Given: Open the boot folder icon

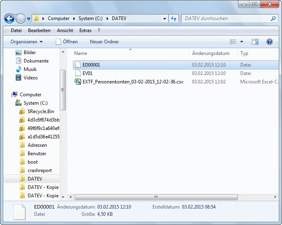Looking at the screenshot, I should (22, 162).
